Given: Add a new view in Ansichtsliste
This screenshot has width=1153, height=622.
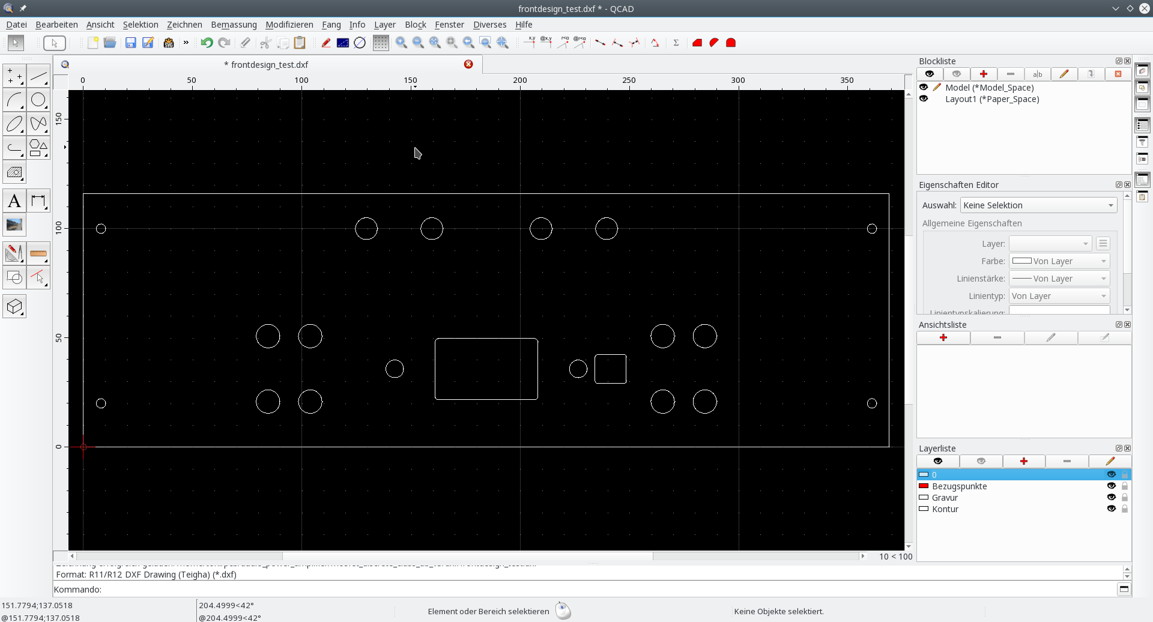Looking at the screenshot, I should point(943,337).
